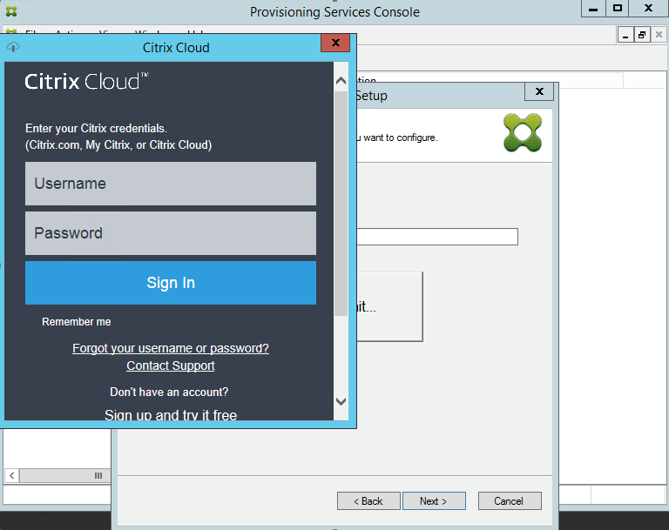The image size is (669, 530).
Task: Cancel the Setup wizard
Action: click(x=510, y=501)
